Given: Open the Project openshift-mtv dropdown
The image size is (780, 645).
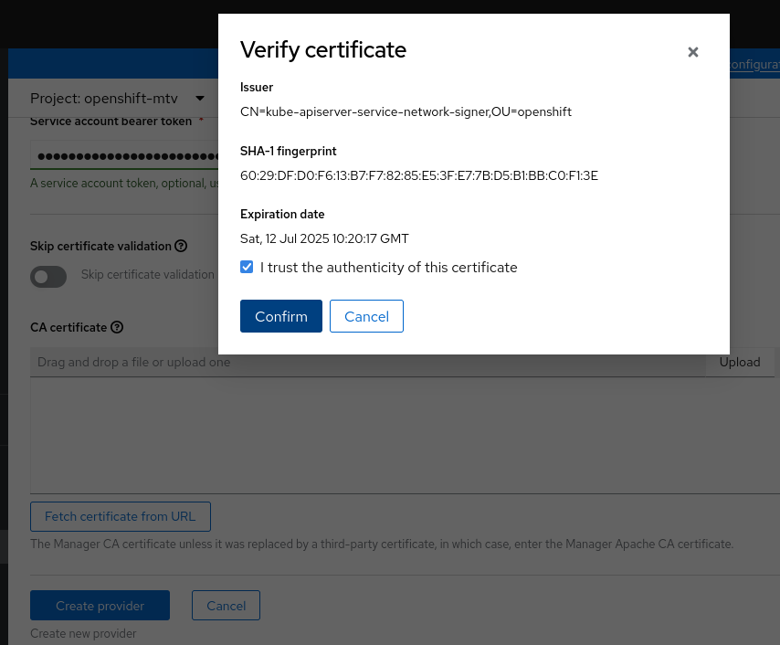Looking at the screenshot, I should point(117,98).
